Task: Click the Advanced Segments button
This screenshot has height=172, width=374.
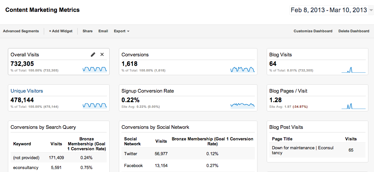Action: tap(21, 31)
